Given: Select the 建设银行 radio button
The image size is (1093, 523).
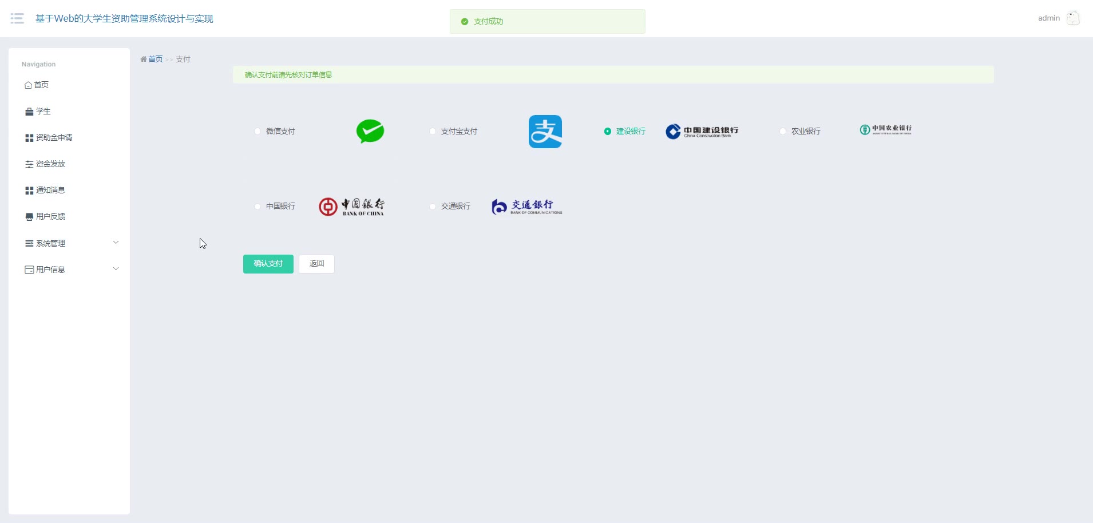Looking at the screenshot, I should coord(608,131).
